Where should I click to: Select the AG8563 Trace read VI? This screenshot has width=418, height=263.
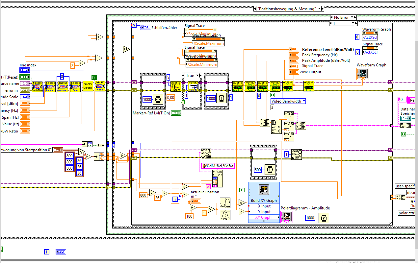[275, 86]
